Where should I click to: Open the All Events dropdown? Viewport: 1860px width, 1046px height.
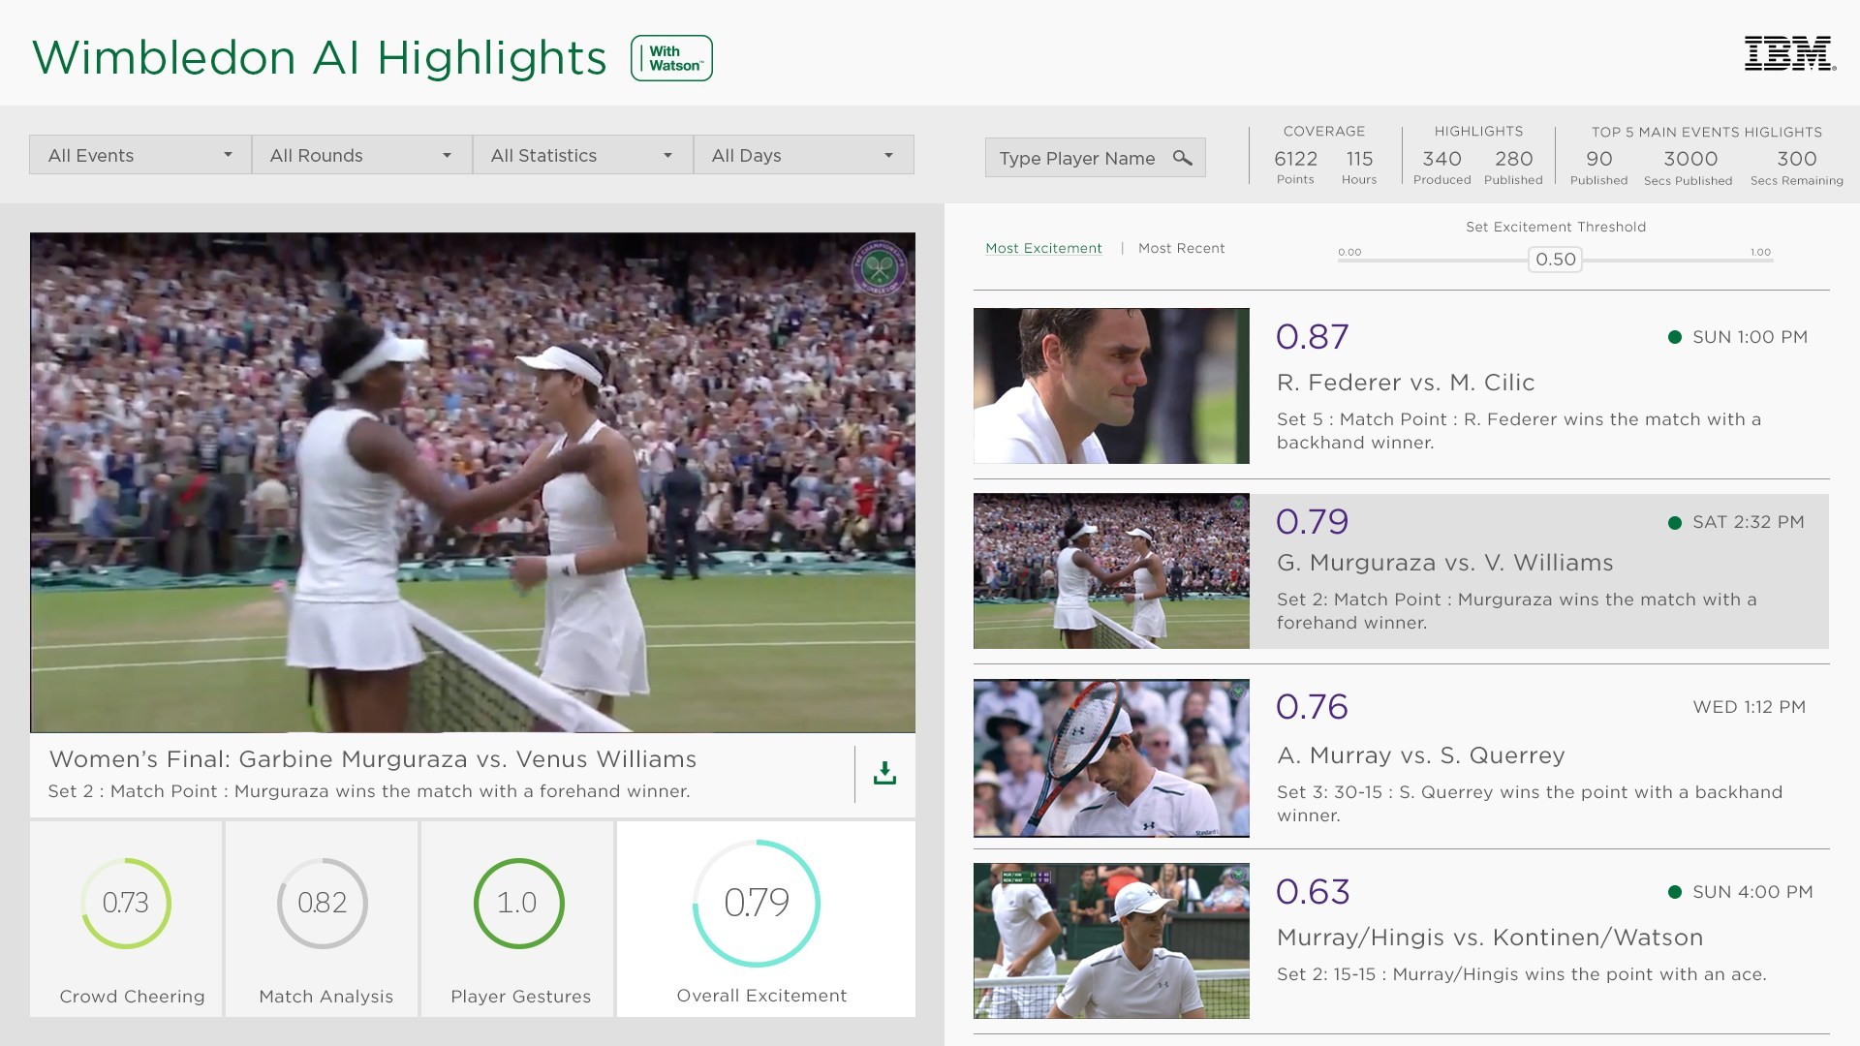139,155
